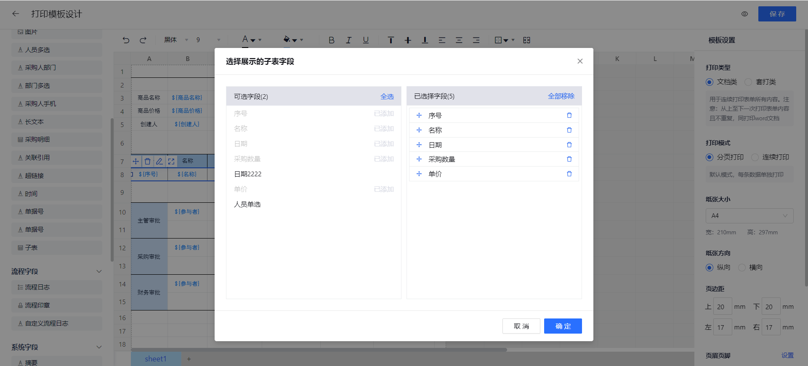Add 人员单选 field from available list
808x366 pixels.
[x=314, y=204]
